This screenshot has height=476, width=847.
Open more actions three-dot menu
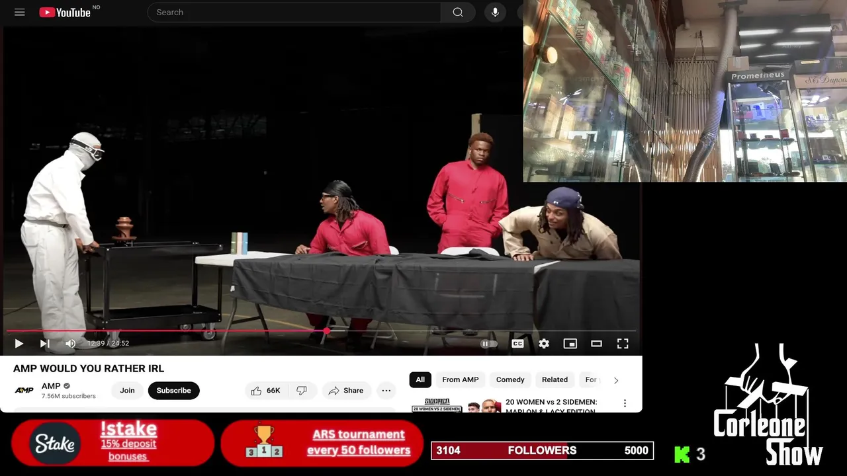click(386, 391)
